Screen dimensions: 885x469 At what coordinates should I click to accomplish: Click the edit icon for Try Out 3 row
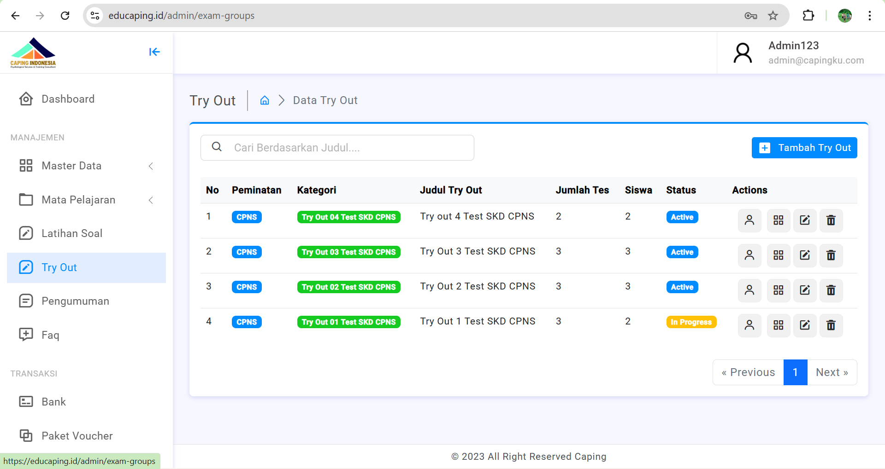[804, 255]
